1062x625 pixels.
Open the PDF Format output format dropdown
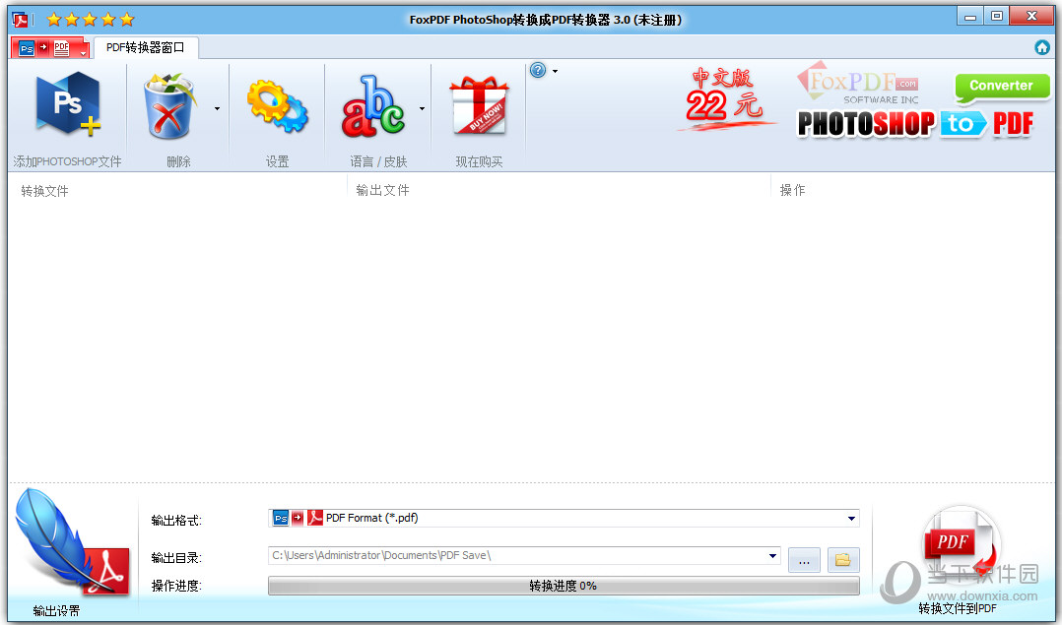(x=851, y=519)
